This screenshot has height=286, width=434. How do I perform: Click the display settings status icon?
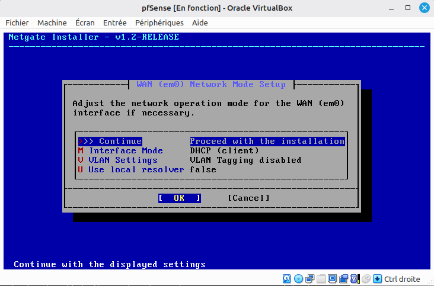[x=332, y=278]
